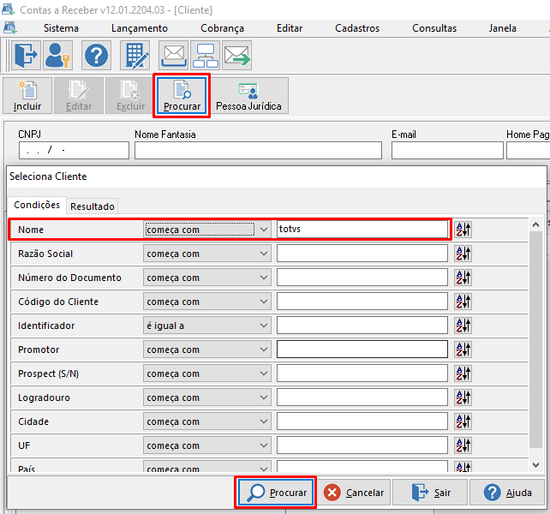Open the organization chart toolbar icon
Image resolution: width=550 pixels, height=514 pixels.
[x=206, y=56]
